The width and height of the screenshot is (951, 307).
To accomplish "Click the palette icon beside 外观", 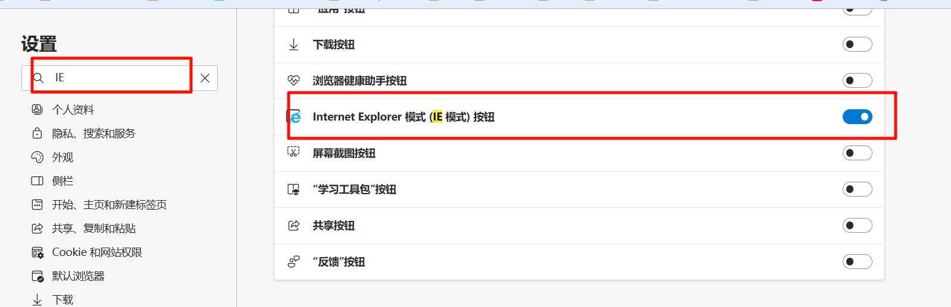I will pyautogui.click(x=37, y=157).
